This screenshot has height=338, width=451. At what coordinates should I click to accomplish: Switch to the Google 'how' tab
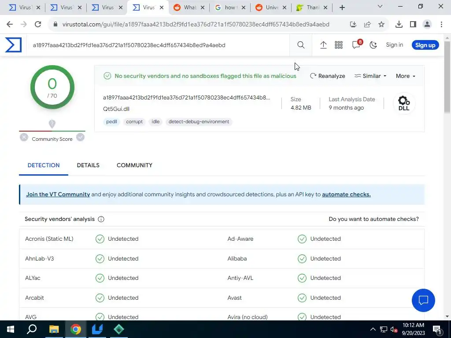[230, 7]
